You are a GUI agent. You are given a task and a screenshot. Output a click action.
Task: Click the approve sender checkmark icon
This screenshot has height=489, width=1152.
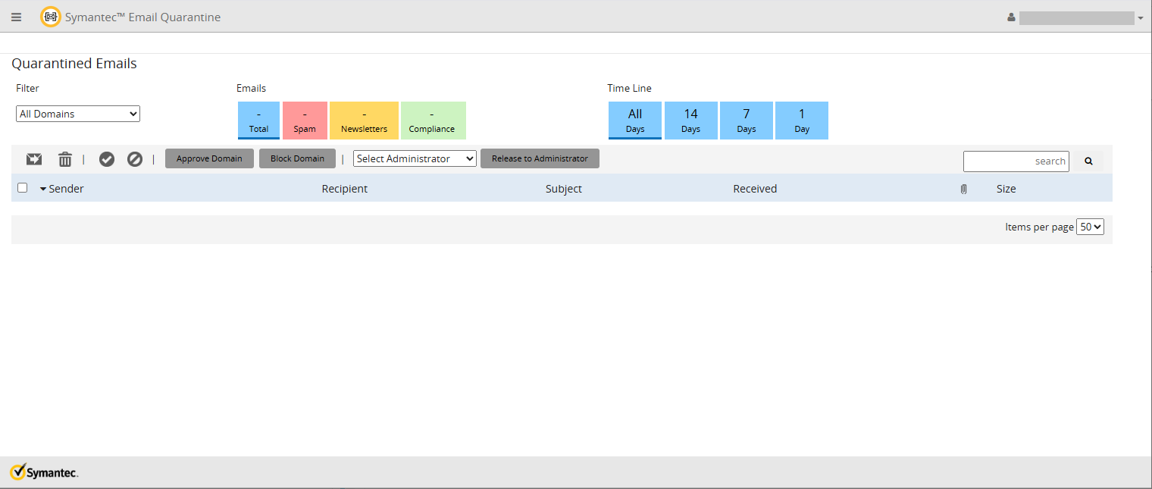107,159
